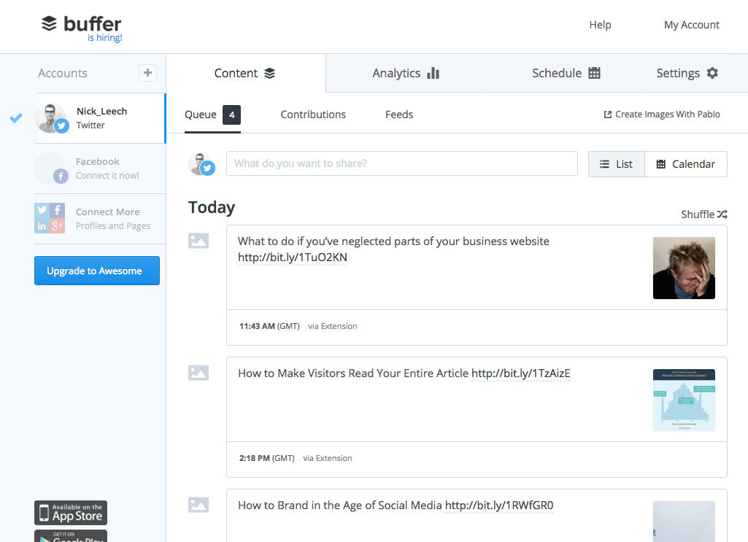Viewport: 748px width, 542px height.
Task: Click image placeholder icon beside first post
Action: point(198,241)
